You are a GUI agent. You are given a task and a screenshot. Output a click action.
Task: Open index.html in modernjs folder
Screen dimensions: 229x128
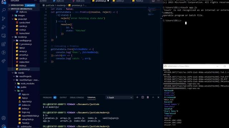(x=24, y=62)
